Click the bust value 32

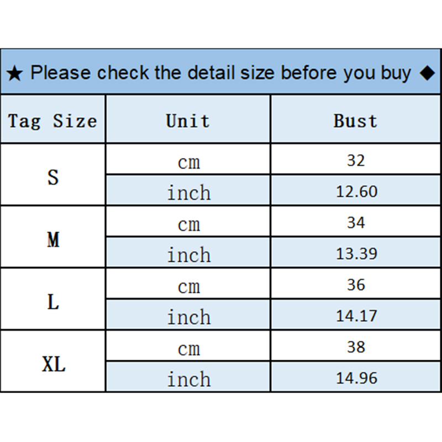(x=356, y=160)
